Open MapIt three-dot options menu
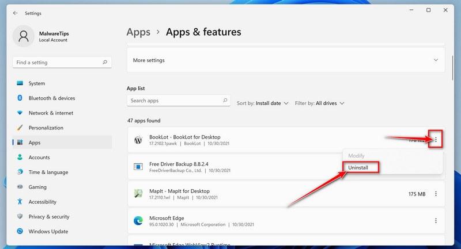The height and width of the screenshot is (249, 461). 436,194
